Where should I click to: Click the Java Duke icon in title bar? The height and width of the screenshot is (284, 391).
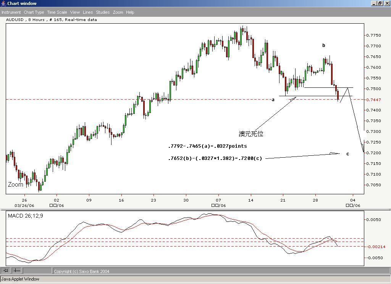click(x=3, y=3)
